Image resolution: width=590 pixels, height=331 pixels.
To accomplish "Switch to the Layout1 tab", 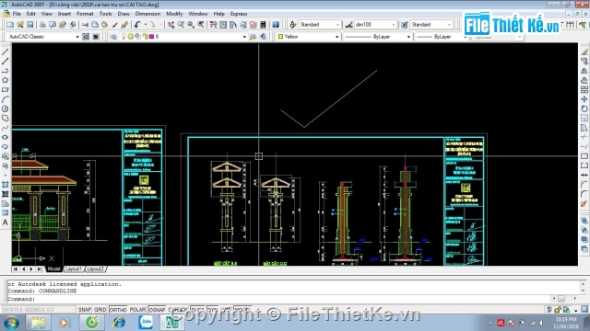I will [74, 269].
